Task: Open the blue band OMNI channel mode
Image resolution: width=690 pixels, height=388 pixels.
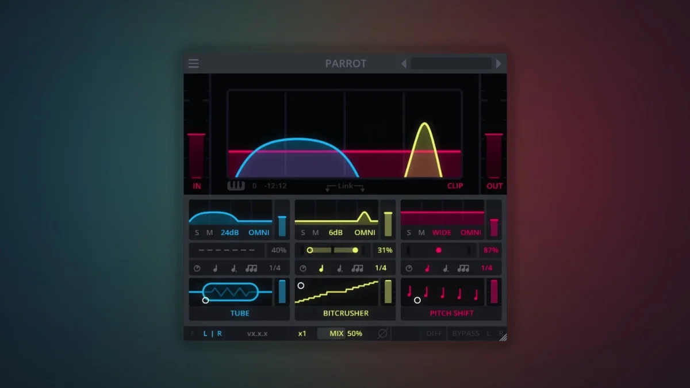Action: click(259, 233)
